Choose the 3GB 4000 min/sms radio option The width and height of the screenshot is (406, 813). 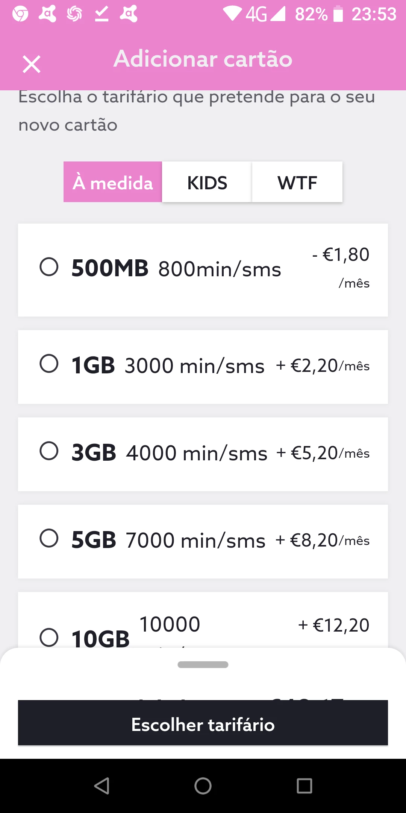[x=49, y=451]
